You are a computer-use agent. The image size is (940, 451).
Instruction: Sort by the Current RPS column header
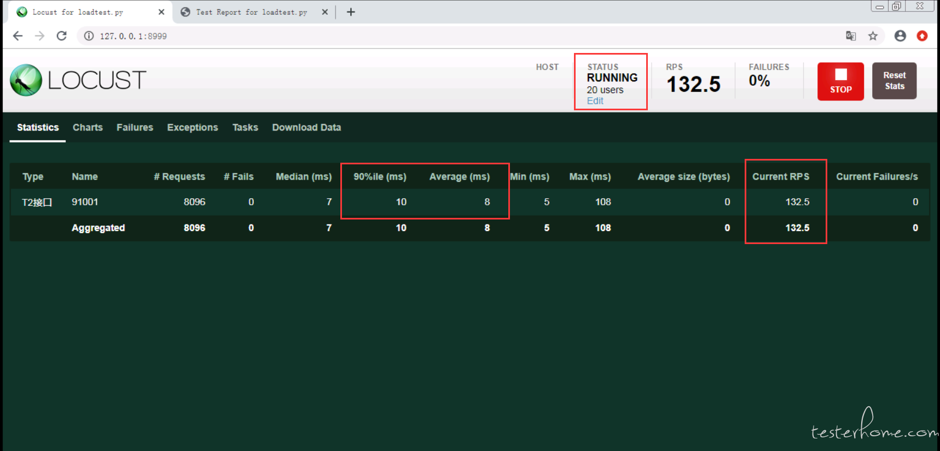781,176
